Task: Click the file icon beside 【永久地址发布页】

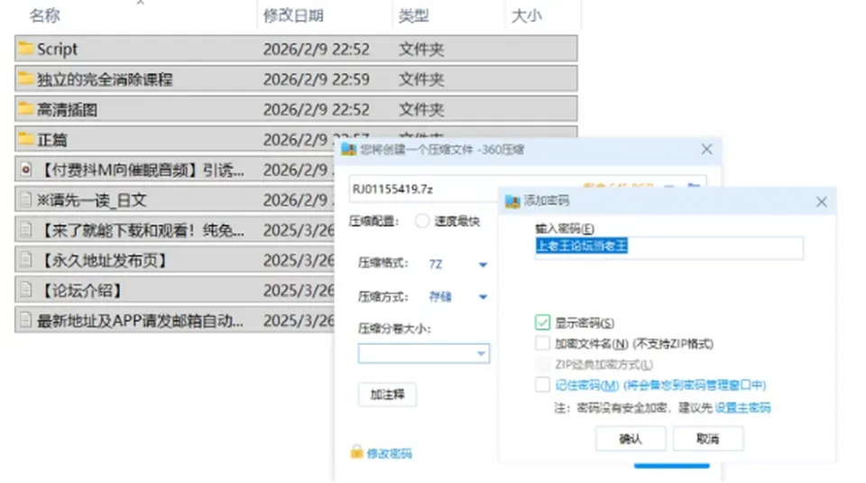Action: (x=25, y=260)
